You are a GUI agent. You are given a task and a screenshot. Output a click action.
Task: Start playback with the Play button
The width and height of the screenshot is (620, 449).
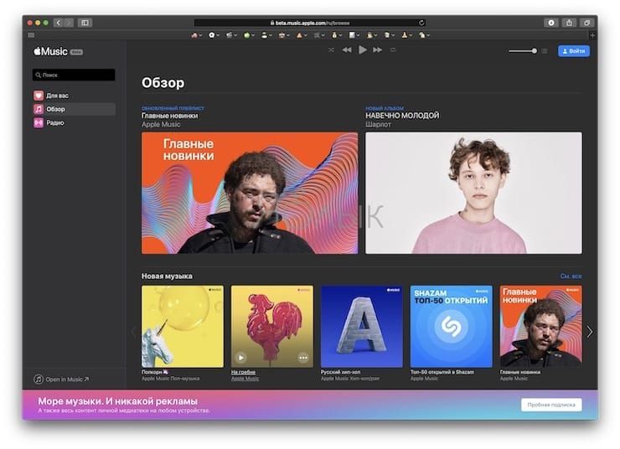click(x=362, y=49)
